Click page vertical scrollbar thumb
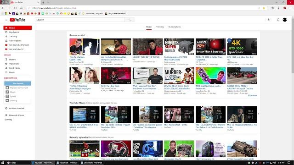The width and height of the screenshot is (294, 165). [293, 46]
